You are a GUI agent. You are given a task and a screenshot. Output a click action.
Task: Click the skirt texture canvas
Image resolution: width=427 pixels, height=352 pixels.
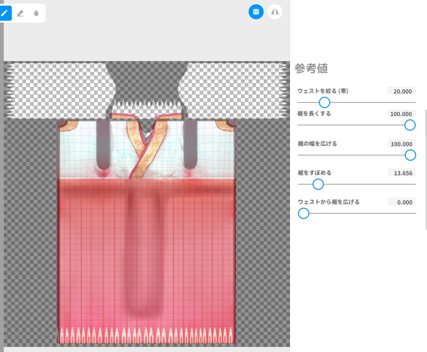(x=146, y=230)
